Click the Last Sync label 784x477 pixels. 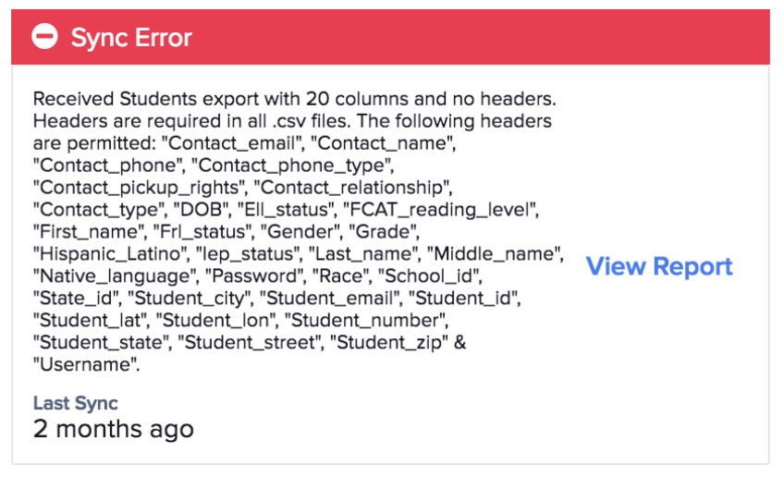tap(76, 403)
